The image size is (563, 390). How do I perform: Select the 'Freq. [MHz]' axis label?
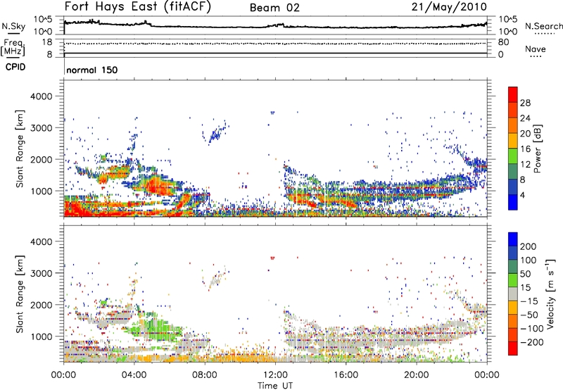click(13, 47)
